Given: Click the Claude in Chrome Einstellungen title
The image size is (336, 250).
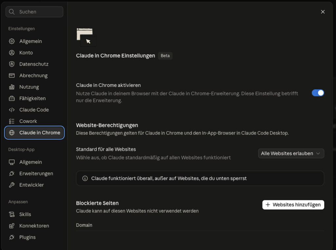Looking at the screenshot, I should 115,56.
